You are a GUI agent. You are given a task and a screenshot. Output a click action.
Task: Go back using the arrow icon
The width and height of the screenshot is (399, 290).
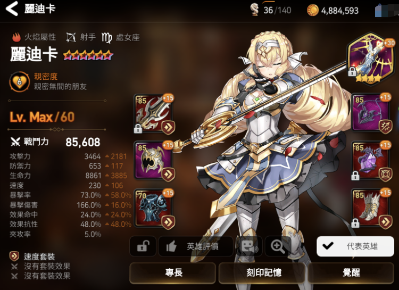click(12, 9)
